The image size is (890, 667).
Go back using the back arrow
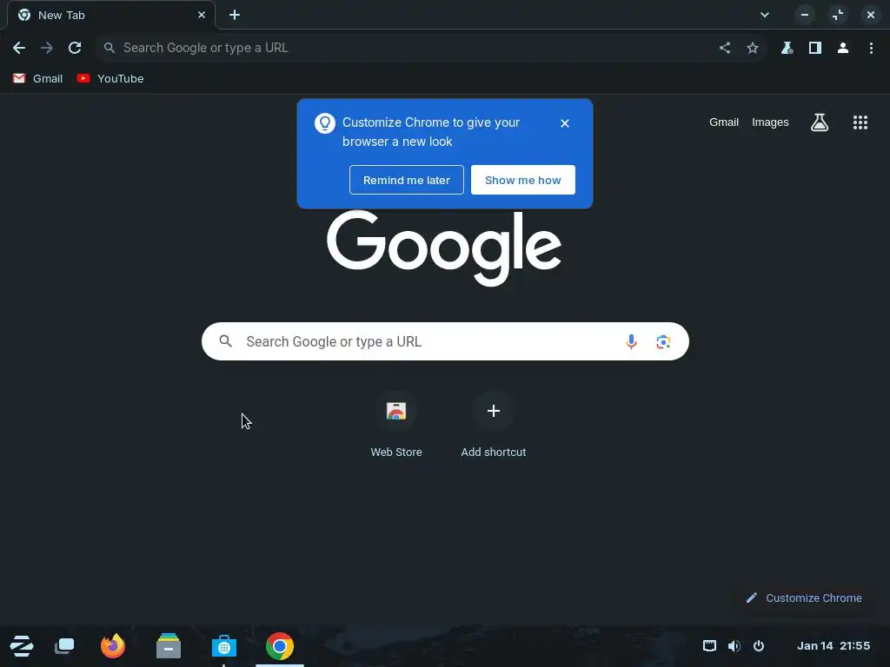(x=19, y=48)
